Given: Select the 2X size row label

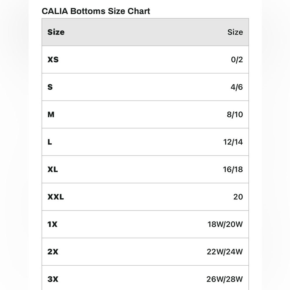Looking at the screenshot, I should (53, 252).
